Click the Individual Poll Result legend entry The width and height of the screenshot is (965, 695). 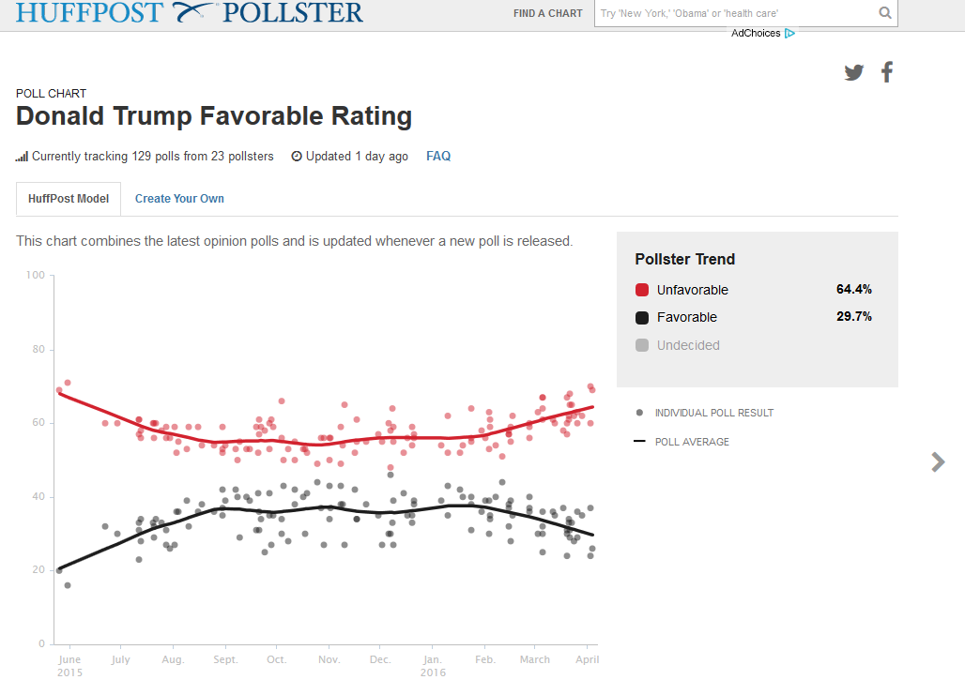pyautogui.click(x=713, y=413)
